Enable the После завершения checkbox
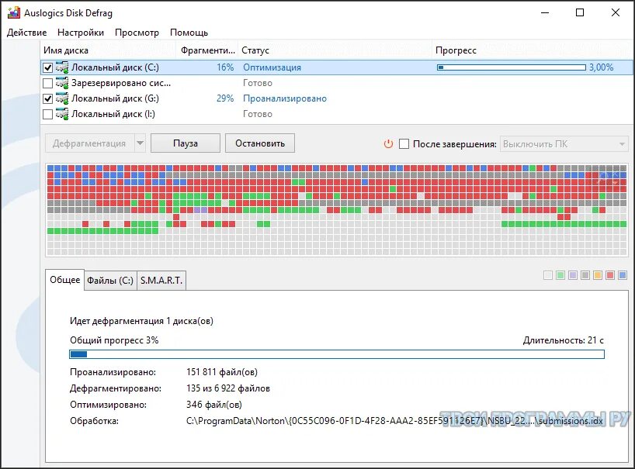Screen dimensions: 635x469 (404, 144)
